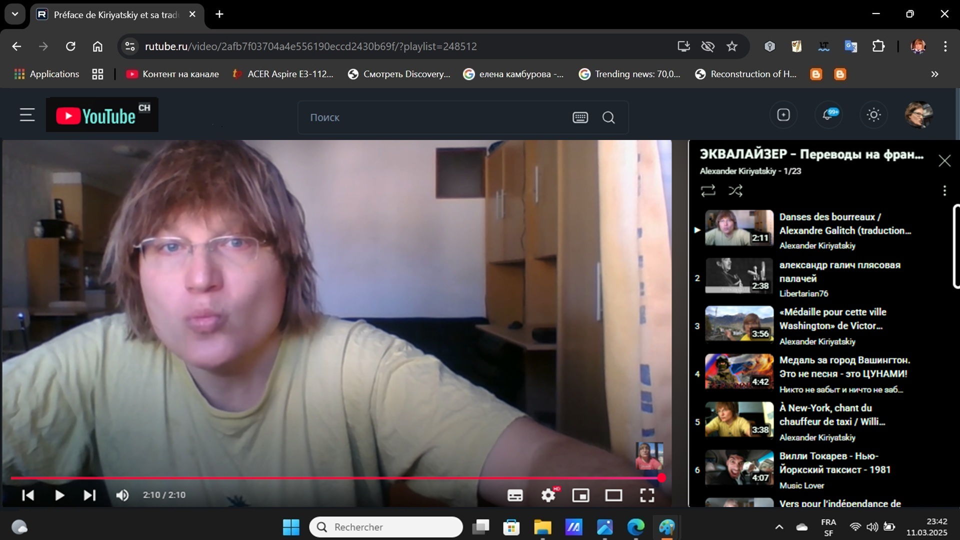
Task: Toggle subtitles in the video player
Action: click(515, 495)
